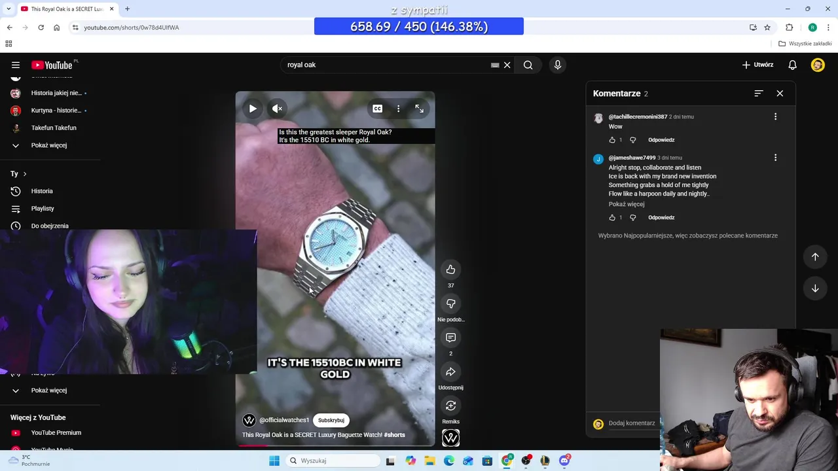Enter fullscreen for the Short

pyautogui.click(x=419, y=109)
